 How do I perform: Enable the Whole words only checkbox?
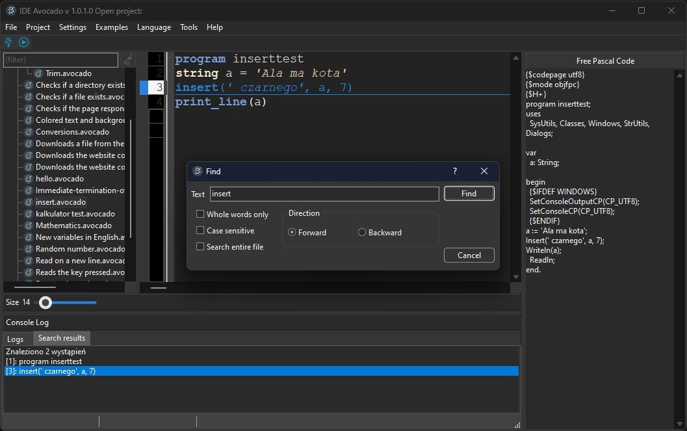pyautogui.click(x=200, y=214)
